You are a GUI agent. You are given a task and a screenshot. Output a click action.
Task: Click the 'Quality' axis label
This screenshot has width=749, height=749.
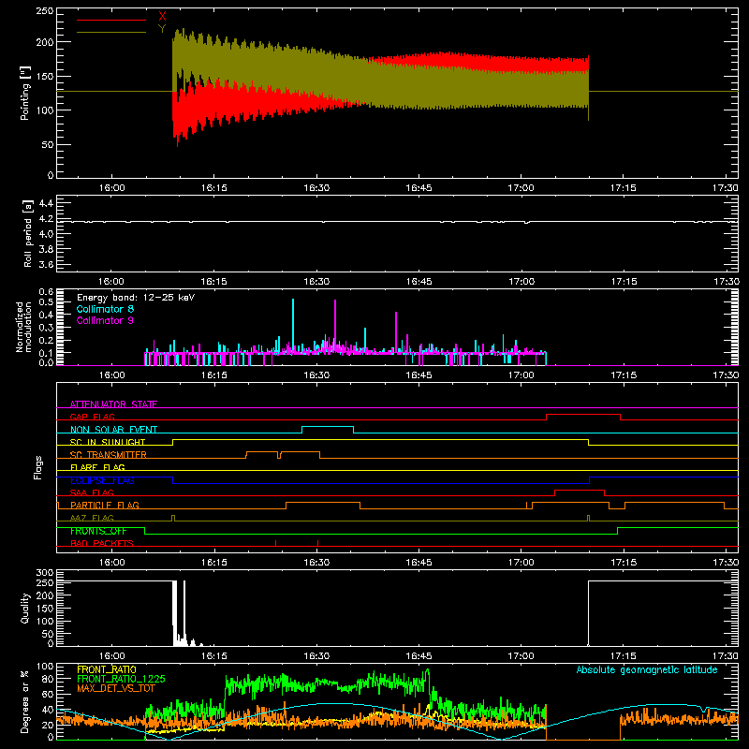tap(25, 608)
